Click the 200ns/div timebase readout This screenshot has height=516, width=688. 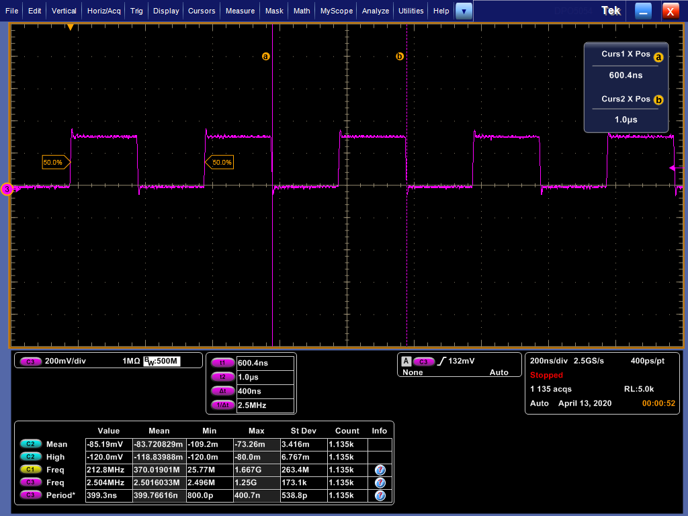(x=548, y=361)
